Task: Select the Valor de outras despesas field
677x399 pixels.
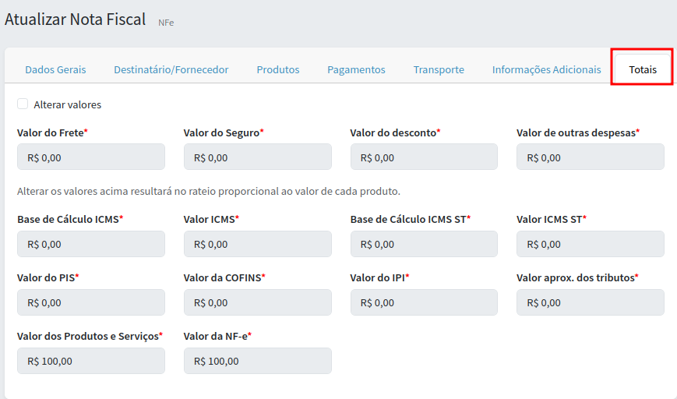Action: tap(591, 157)
